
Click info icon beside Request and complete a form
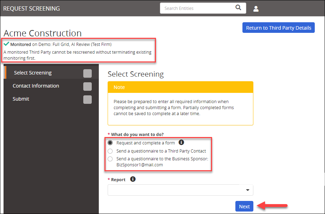[x=181, y=143]
